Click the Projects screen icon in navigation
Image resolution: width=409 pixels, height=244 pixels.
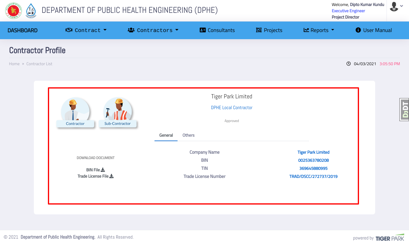[x=259, y=30]
